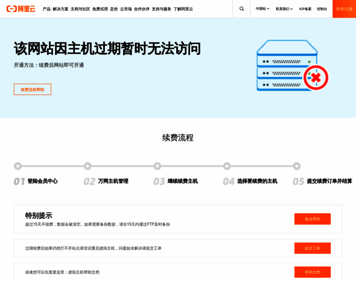The height and width of the screenshot is (281, 356).
Task: Click the 续费流程帮助 button
Action: (x=32, y=89)
